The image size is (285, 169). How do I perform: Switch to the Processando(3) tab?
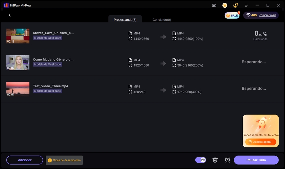coord(125,20)
